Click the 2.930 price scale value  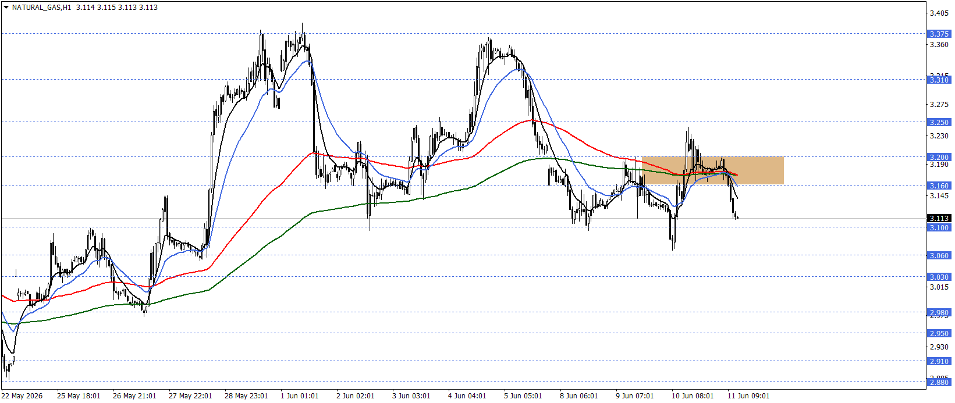(939, 347)
